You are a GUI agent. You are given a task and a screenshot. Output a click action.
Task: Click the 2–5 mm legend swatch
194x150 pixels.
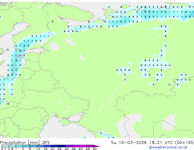point(26,146)
